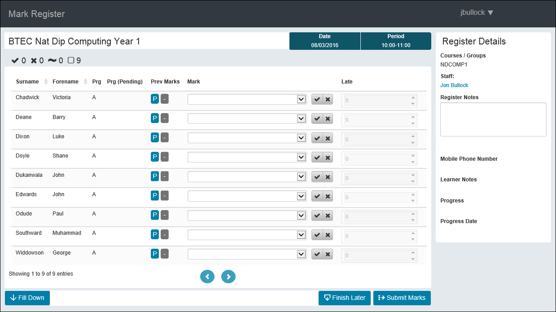Open the Jon Bullock staff link
The width and height of the screenshot is (556, 312).
(454, 85)
